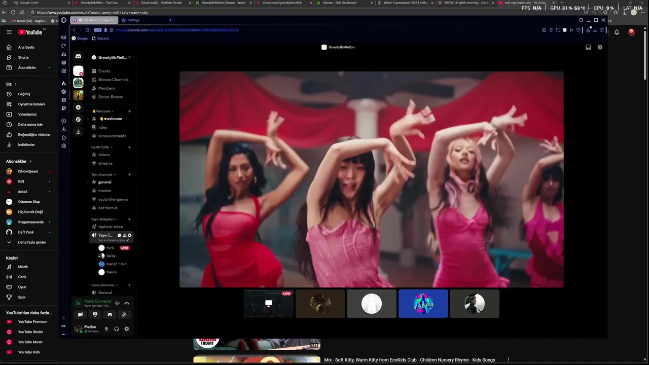The height and width of the screenshot is (365, 649).
Task: Open chat icon on Yayın voice channel
Action: 120,235
